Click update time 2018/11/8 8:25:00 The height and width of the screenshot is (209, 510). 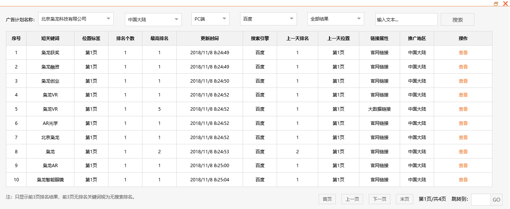210,166
